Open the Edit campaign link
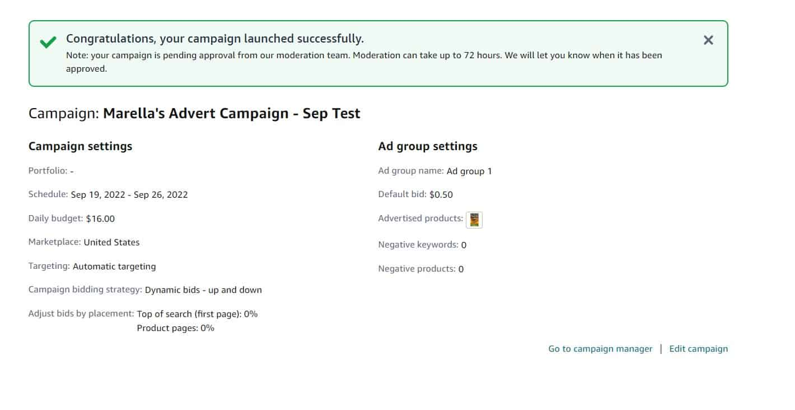The width and height of the screenshot is (795, 410). (x=699, y=348)
